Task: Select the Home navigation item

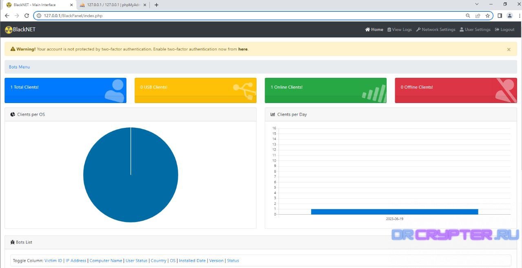Action: click(374, 30)
